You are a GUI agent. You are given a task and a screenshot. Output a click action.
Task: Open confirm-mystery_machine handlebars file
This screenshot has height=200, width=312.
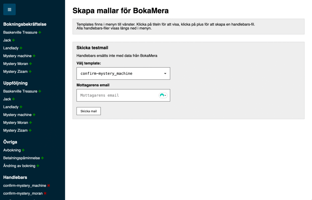tap(25, 186)
